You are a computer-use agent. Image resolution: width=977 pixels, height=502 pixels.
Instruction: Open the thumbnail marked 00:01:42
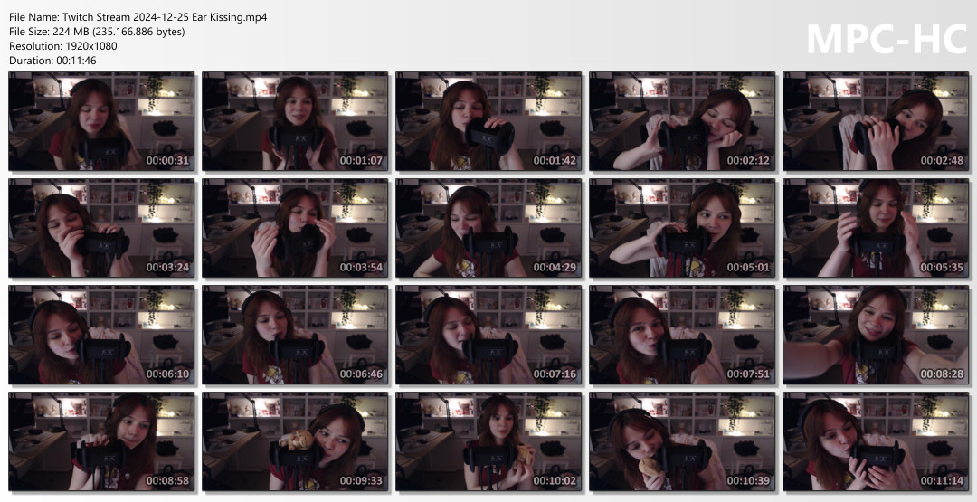tap(488, 122)
